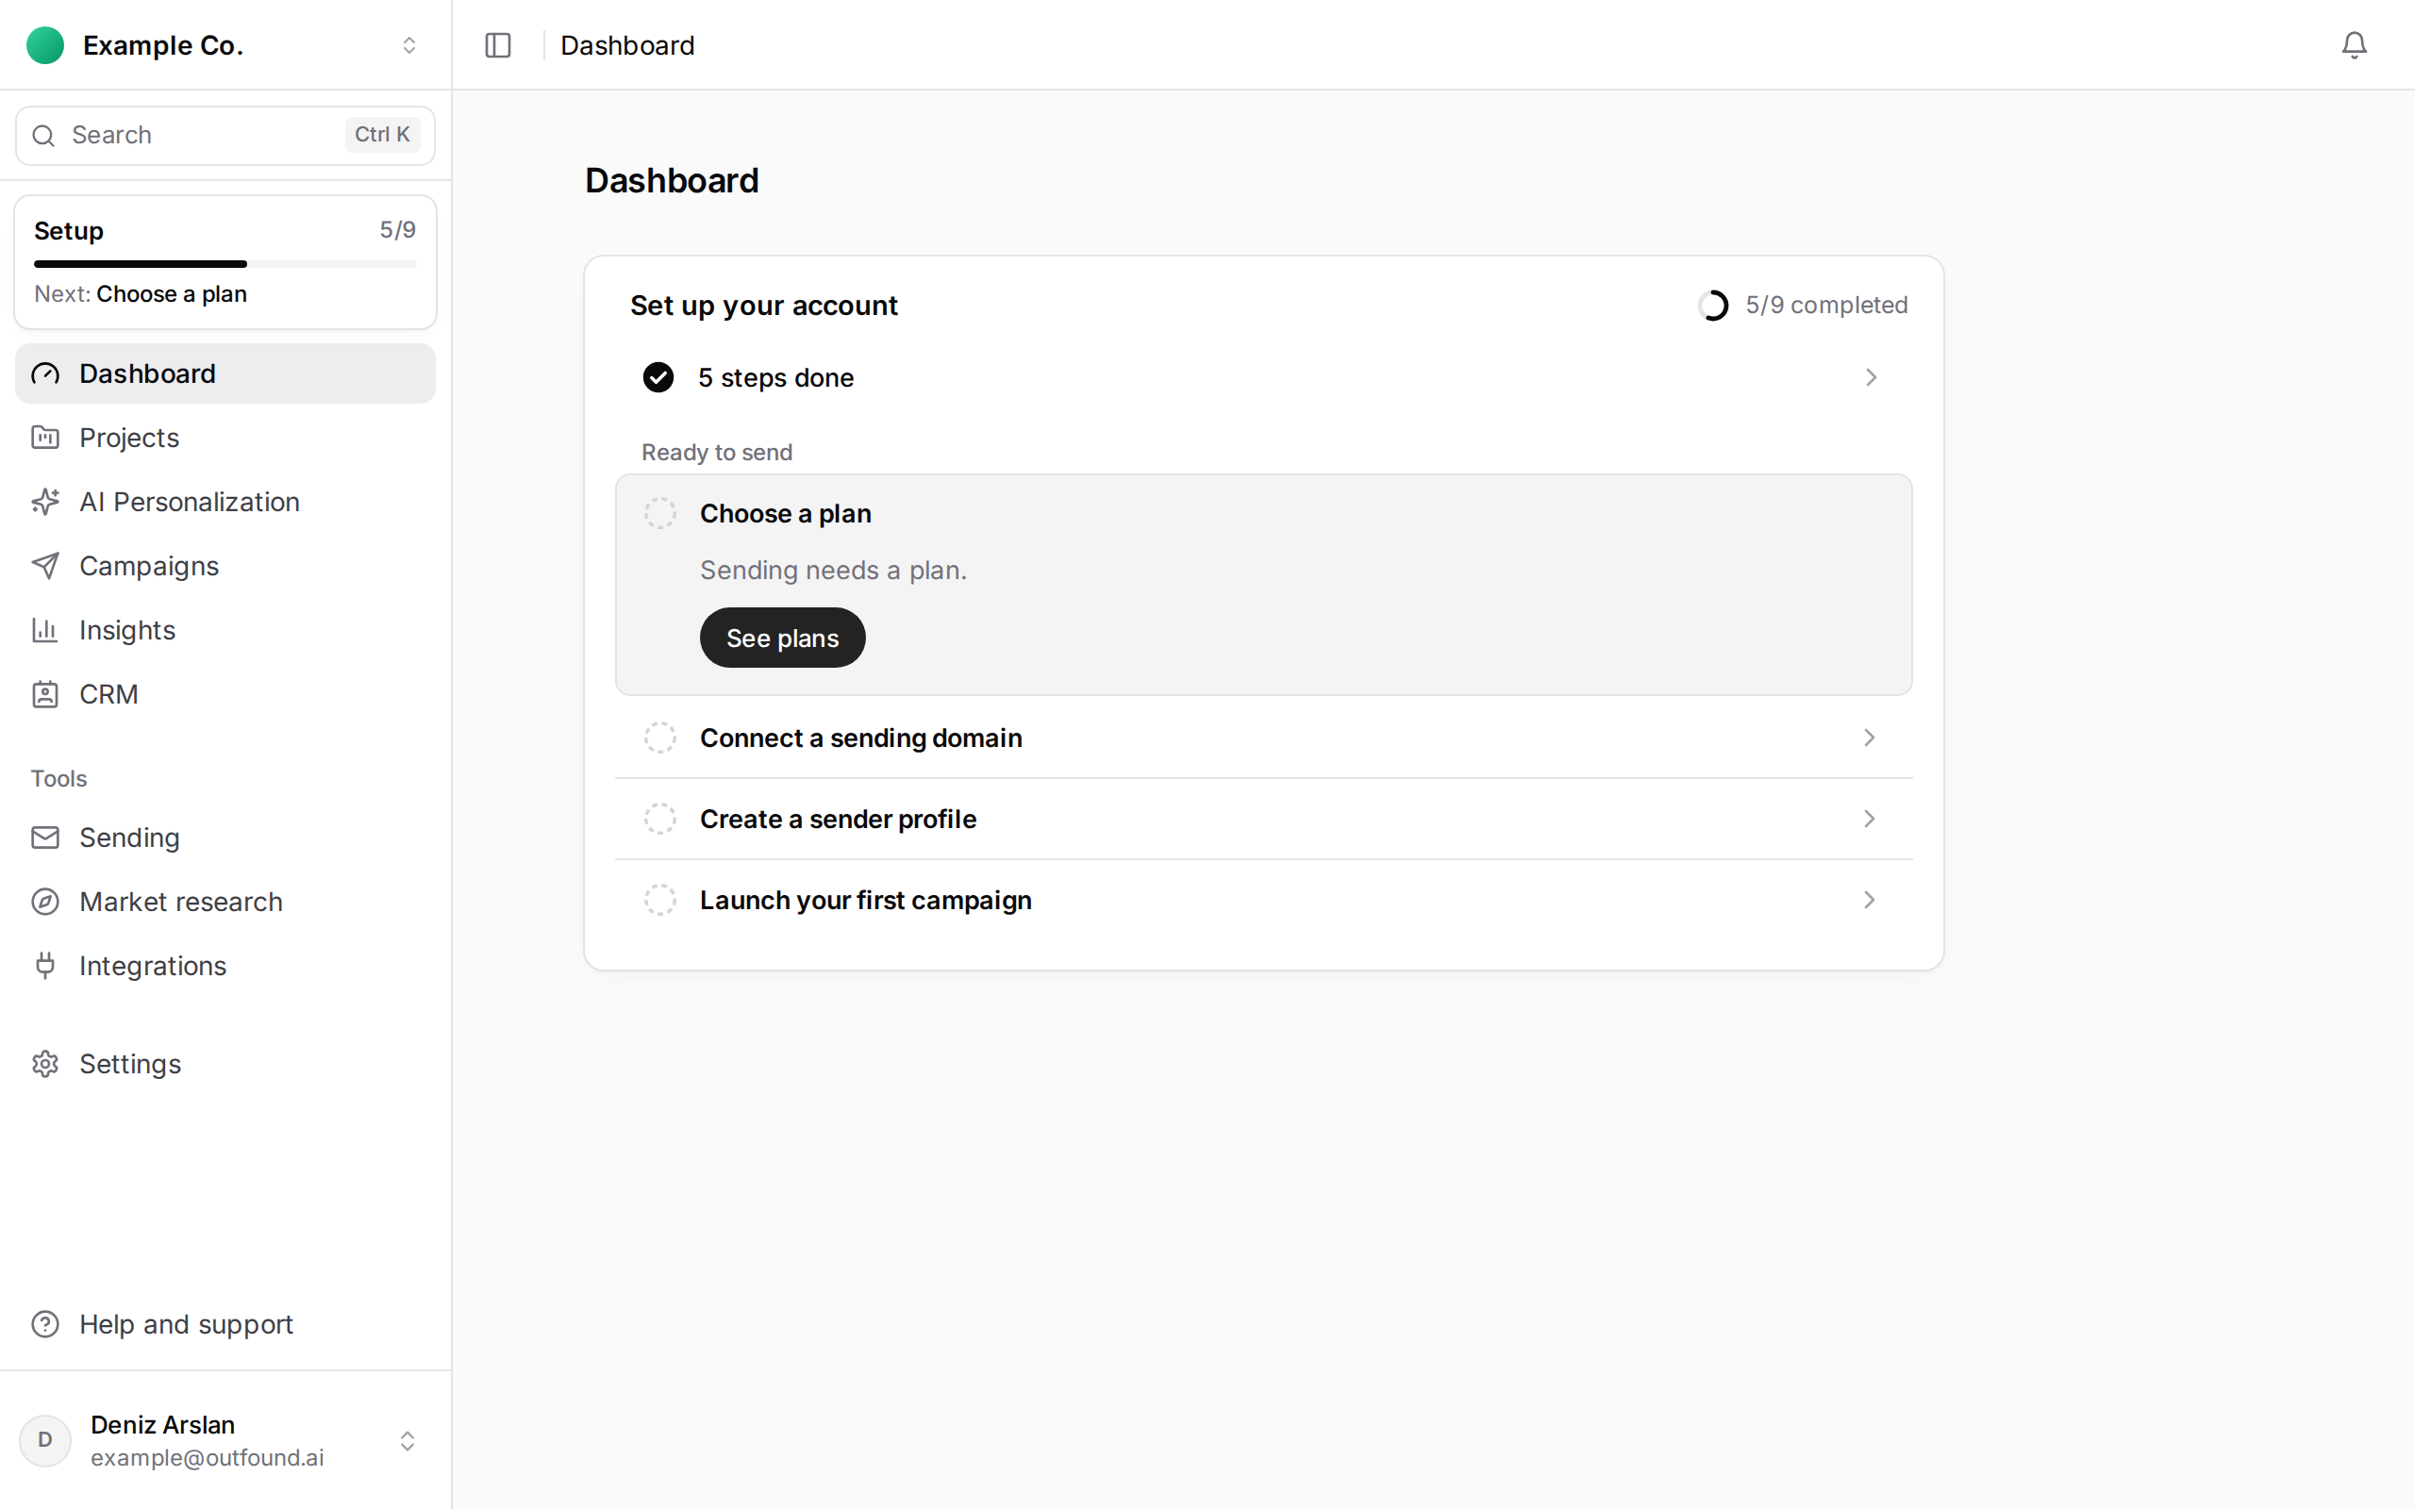Click the 5/9 completed progress ring
Screen dimensions: 2415x1509
[1712, 306]
